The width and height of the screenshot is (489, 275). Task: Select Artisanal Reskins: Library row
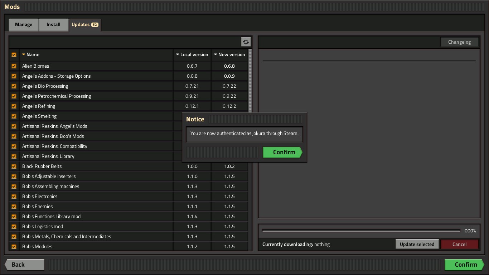point(96,156)
